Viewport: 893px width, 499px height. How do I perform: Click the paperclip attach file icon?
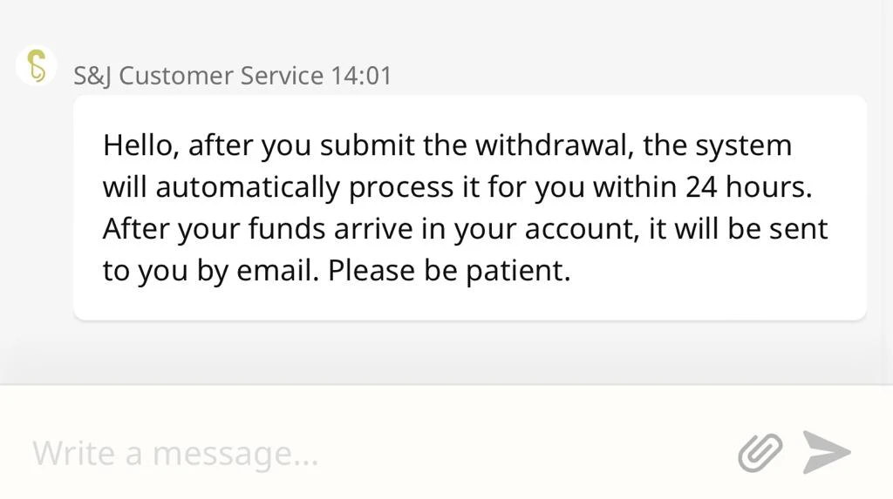coord(760,453)
